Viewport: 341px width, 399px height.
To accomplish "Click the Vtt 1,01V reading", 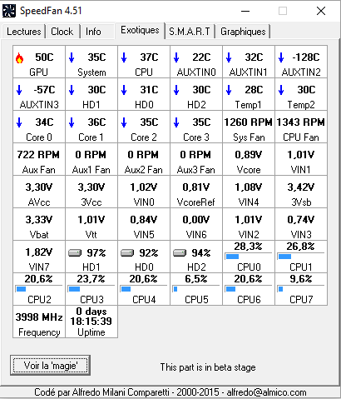I will tap(91, 224).
